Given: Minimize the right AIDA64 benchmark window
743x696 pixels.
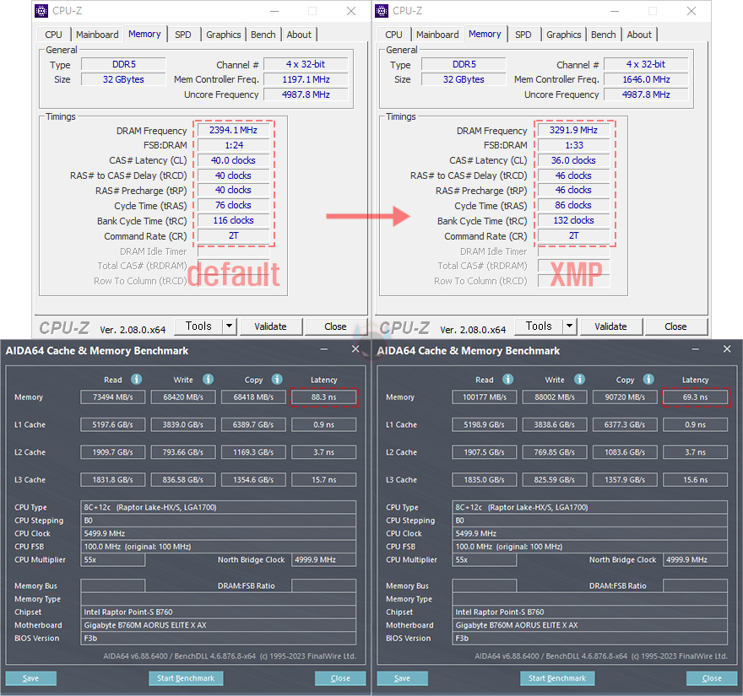Looking at the screenshot, I should (695, 349).
